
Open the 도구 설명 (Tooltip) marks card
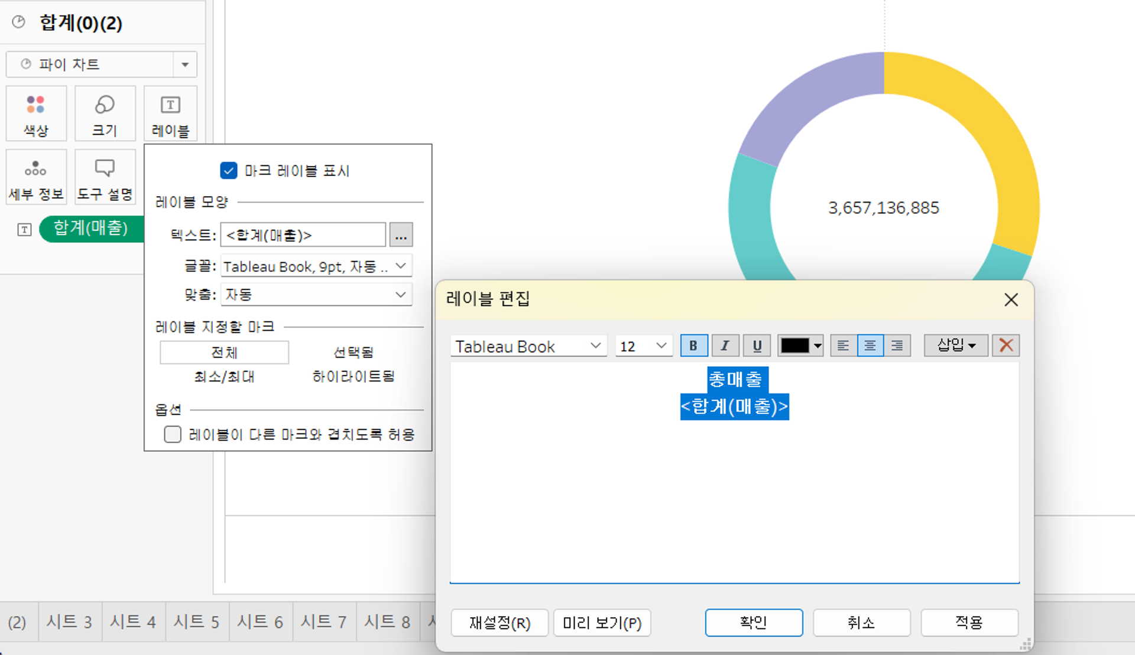pyautogui.click(x=105, y=177)
